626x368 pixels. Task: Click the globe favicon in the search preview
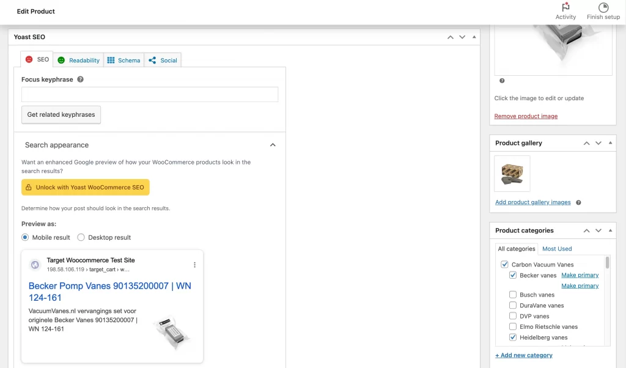(35, 265)
